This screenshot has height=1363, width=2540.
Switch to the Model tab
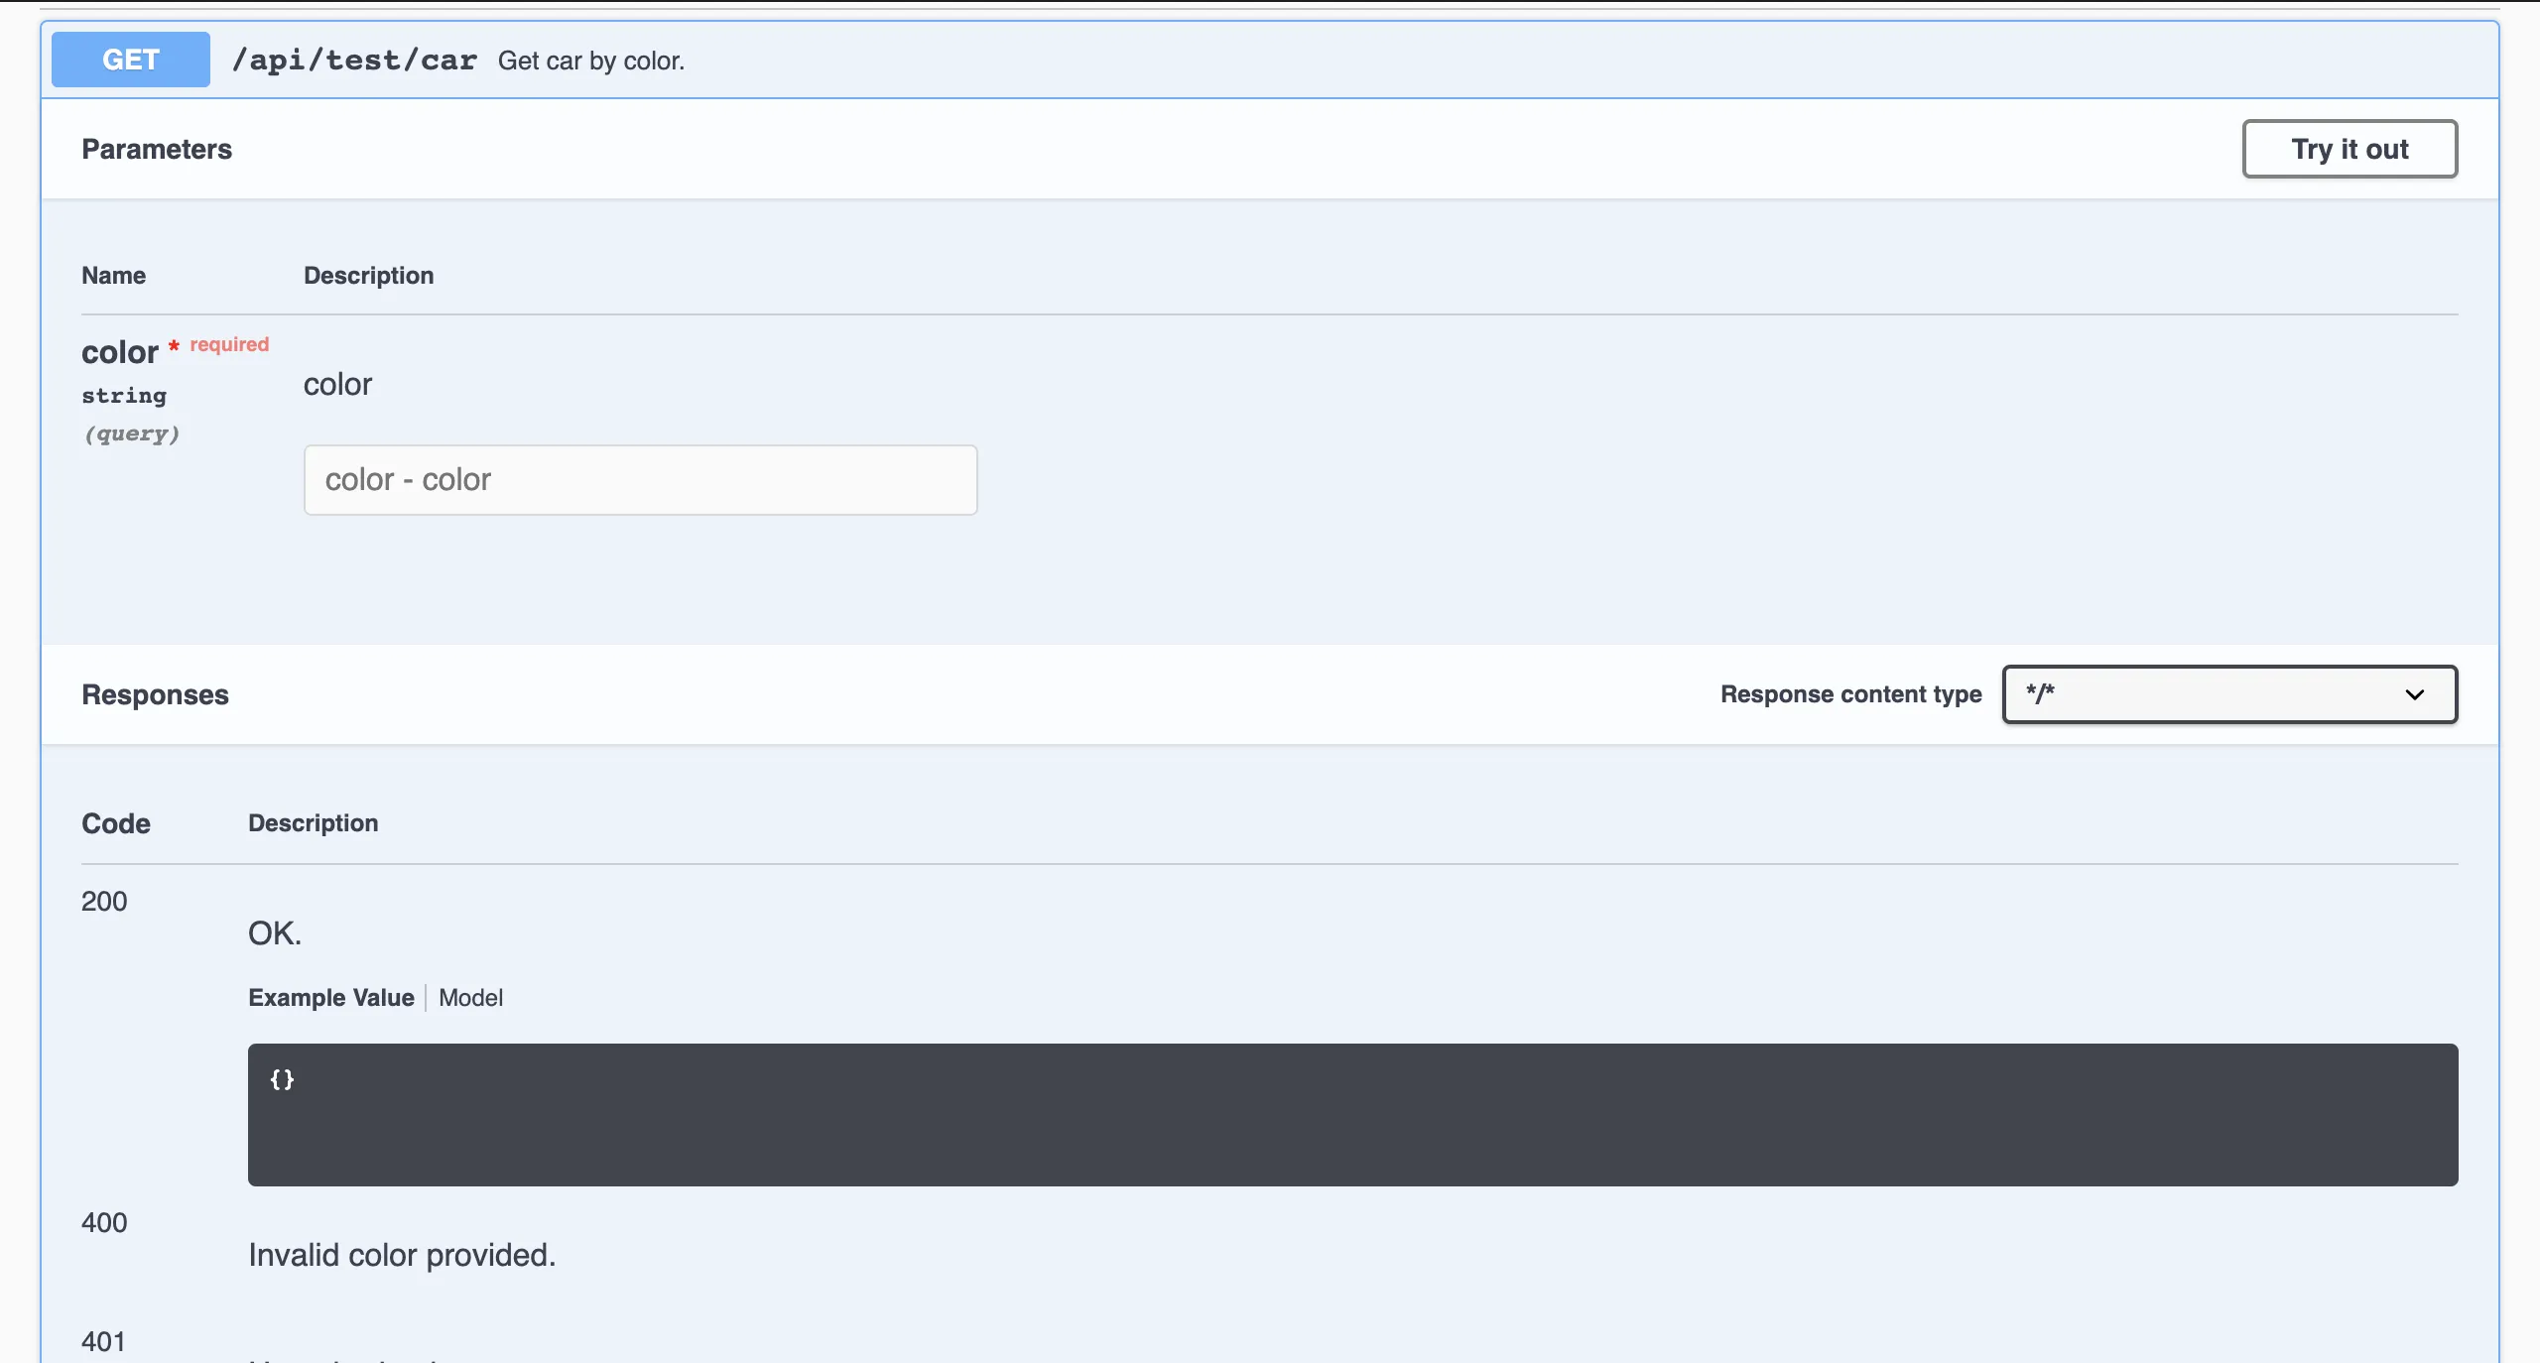(x=470, y=998)
